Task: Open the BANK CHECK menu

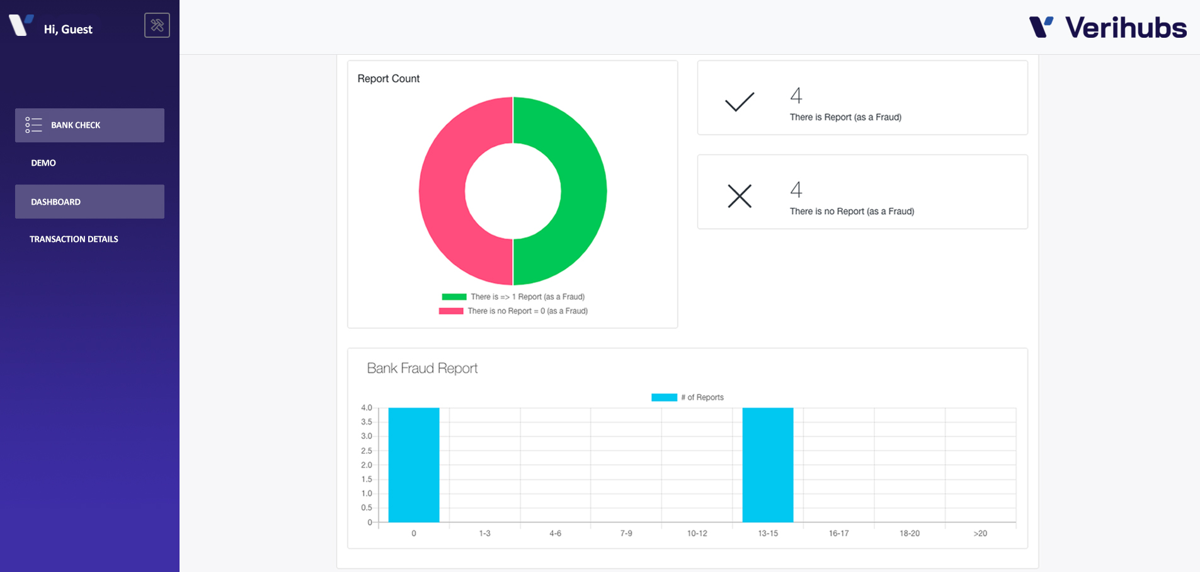Action: click(89, 125)
